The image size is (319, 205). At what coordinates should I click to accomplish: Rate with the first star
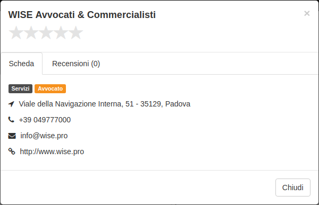click(16, 32)
